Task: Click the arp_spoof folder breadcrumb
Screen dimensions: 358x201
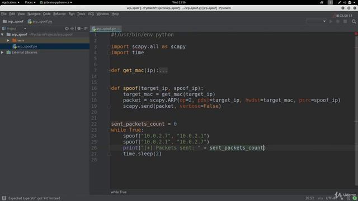Action: (13, 21)
